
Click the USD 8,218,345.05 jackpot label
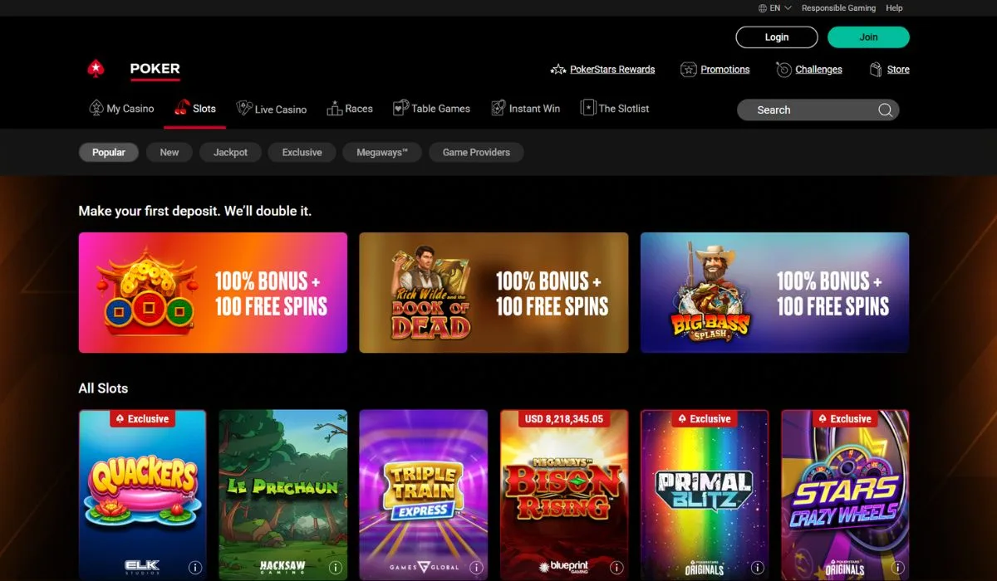[564, 419]
